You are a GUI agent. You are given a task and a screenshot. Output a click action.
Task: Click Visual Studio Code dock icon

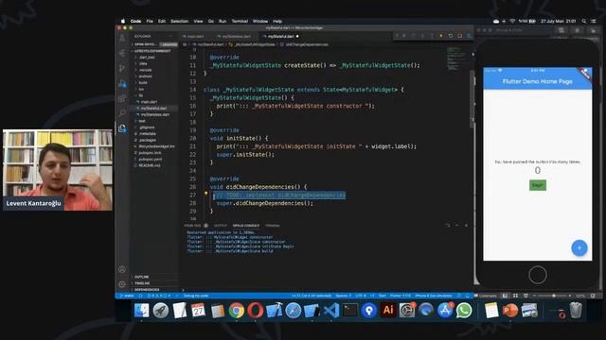pyautogui.click(x=331, y=311)
